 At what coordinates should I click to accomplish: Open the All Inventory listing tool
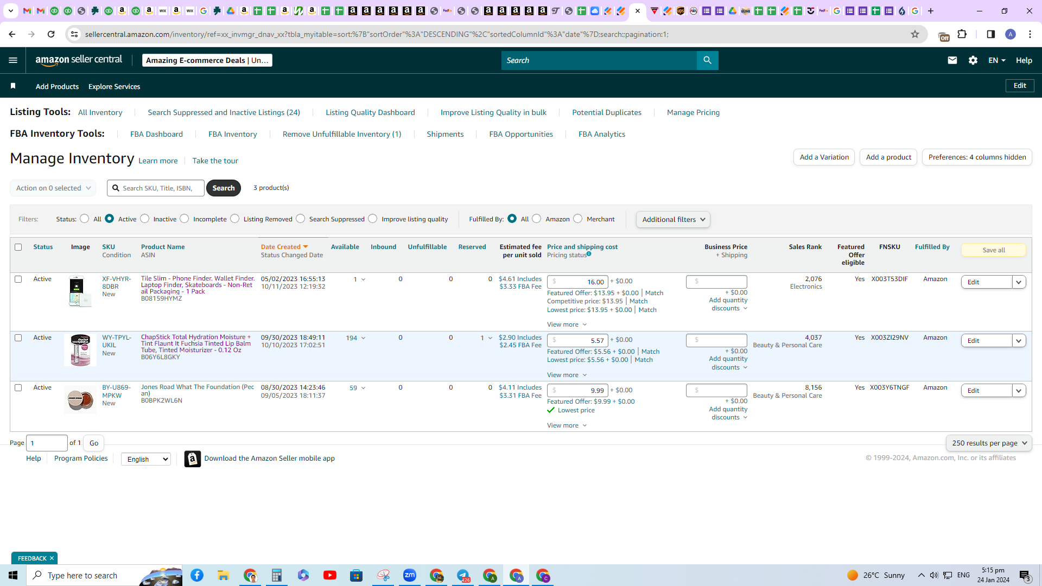point(100,112)
